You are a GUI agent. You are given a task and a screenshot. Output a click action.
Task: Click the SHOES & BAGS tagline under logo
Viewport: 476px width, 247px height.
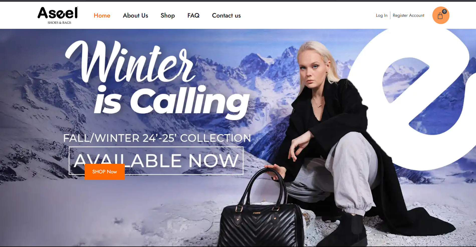(59, 23)
